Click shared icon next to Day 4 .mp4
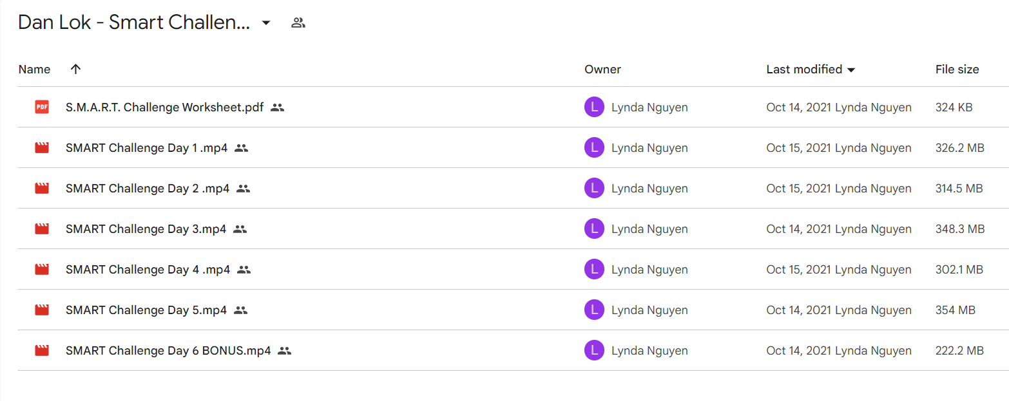Image resolution: width=1009 pixels, height=401 pixels. click(x=244, y=270)
